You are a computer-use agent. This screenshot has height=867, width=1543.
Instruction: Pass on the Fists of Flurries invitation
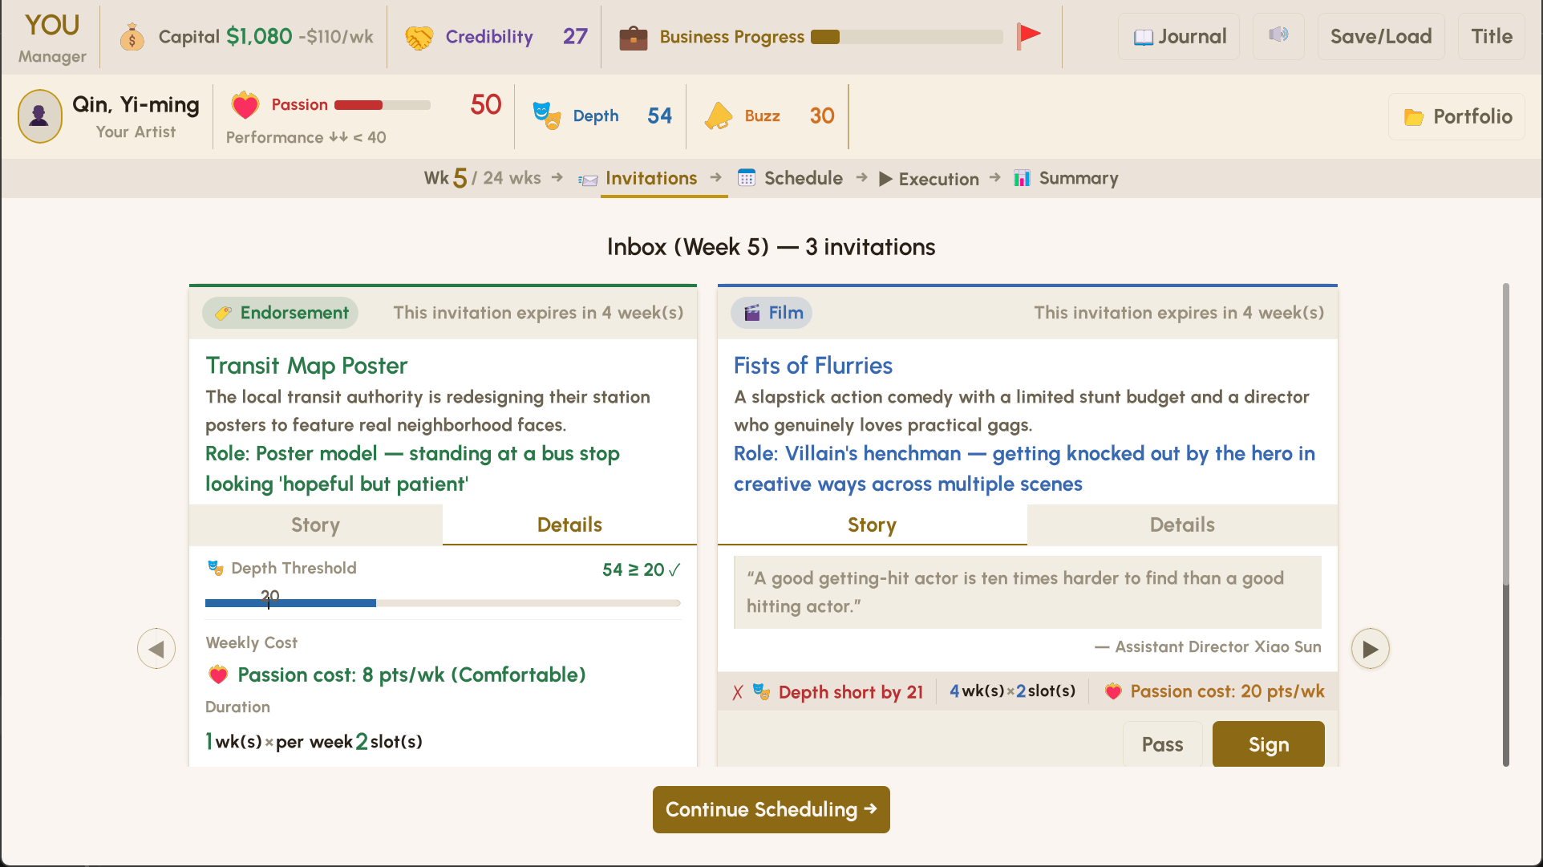(1162, 744)
